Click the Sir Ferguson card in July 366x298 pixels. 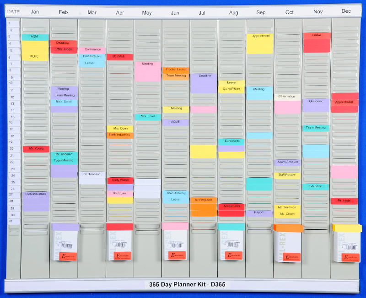[x=204, y=200]
